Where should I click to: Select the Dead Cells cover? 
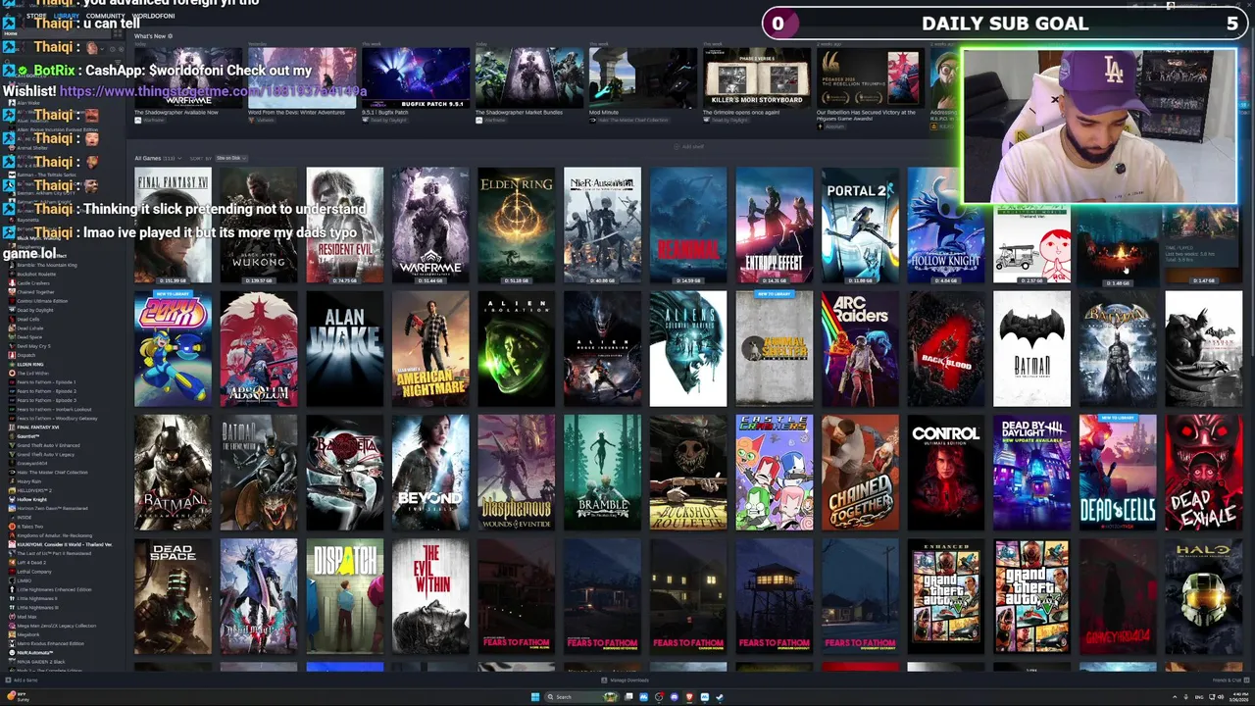[x=1118, y=473]
